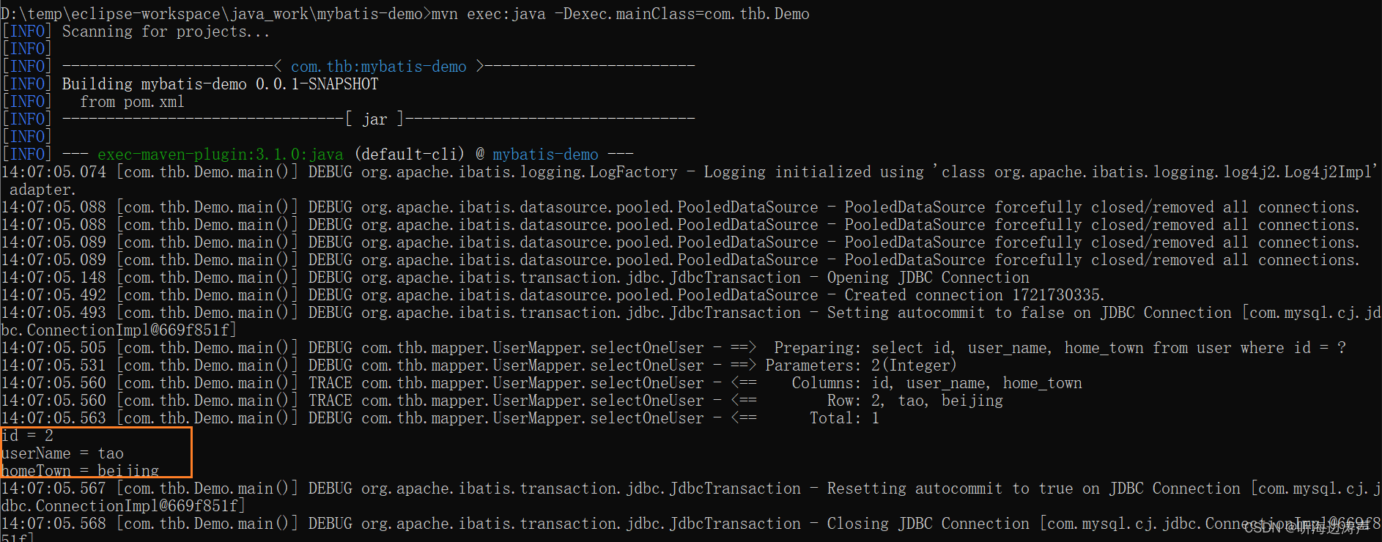The image size is (1382, 542).
Task: Click "Building mybatis-demo 0.0.1-SNAPSHOT" text
Action: pyautogui.click(x=220, y=84)
